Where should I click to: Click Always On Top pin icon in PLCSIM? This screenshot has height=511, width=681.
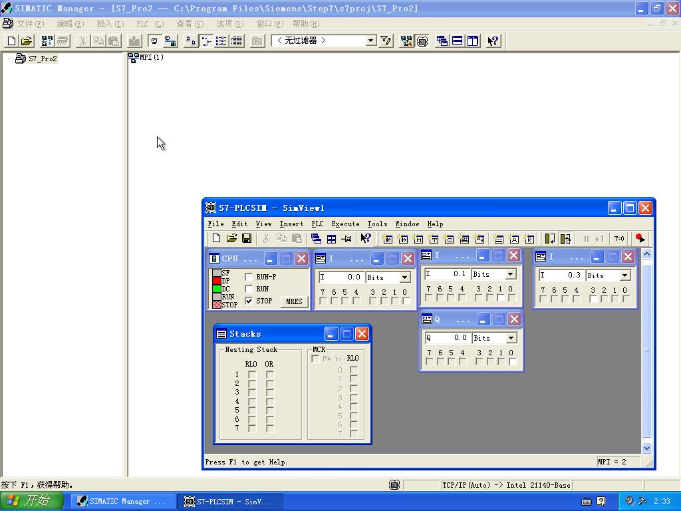pos(346,239)
